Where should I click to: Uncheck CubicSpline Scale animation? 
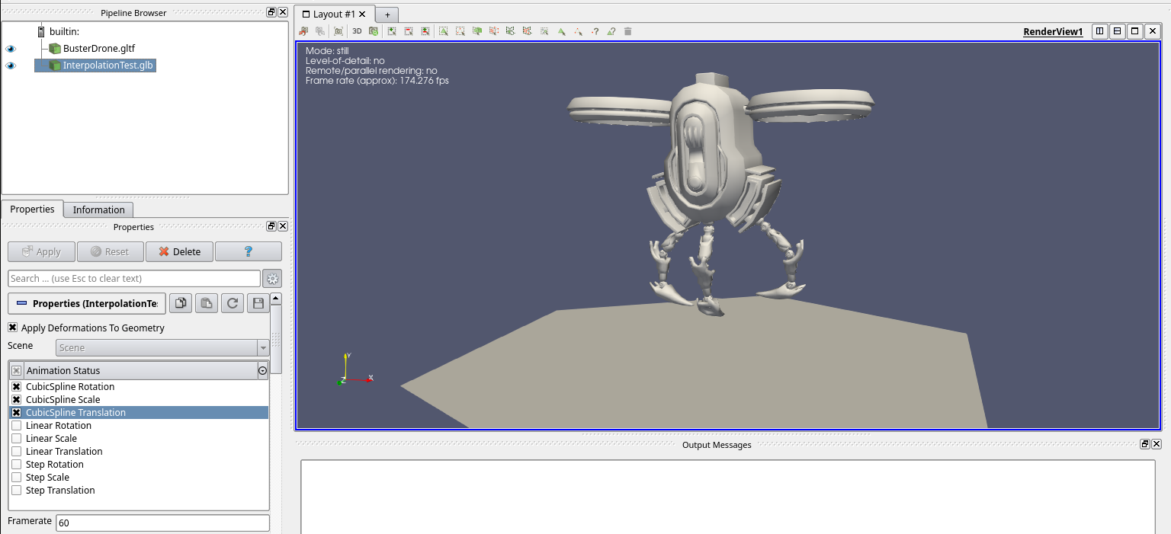point(17,399)
